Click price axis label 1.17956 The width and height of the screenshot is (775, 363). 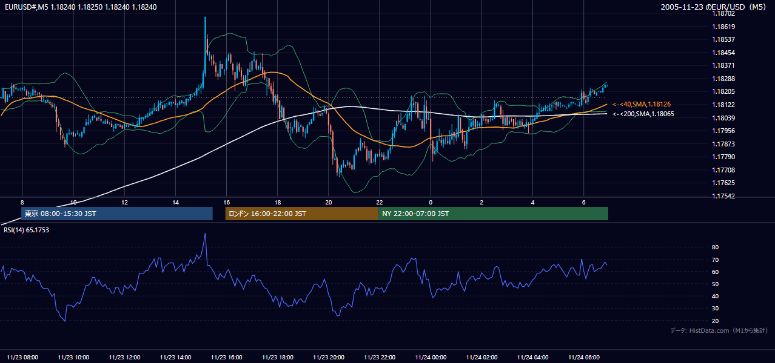click(723, 131)
